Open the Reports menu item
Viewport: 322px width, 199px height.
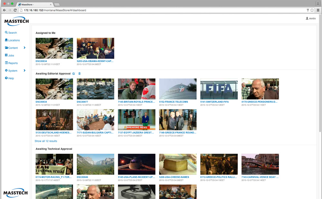coord(13,63)
